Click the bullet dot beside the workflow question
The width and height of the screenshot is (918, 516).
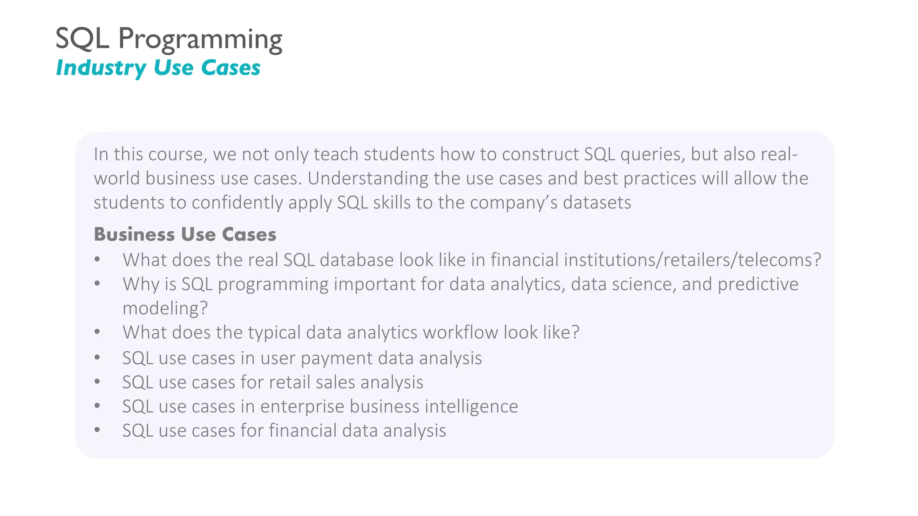(x=97, y=332)
